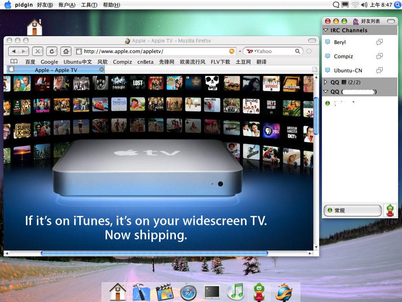Open the Compiz bookmark in Firefox's bookmarks bar
This screenshot has width=402, height=302.
(122, 62)
